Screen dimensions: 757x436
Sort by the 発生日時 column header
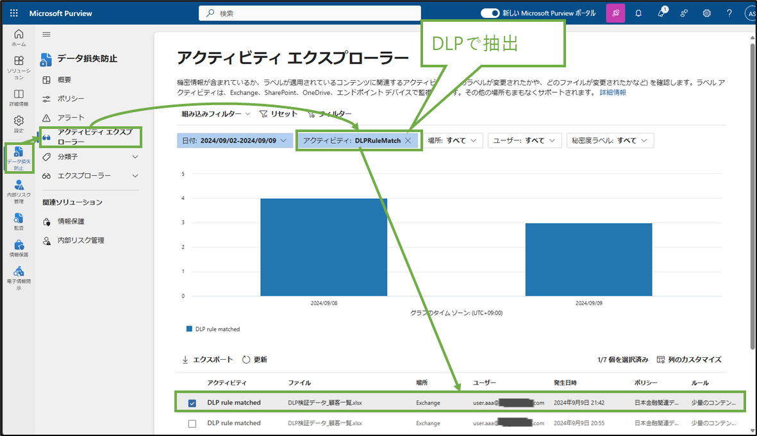coord(565,382)
